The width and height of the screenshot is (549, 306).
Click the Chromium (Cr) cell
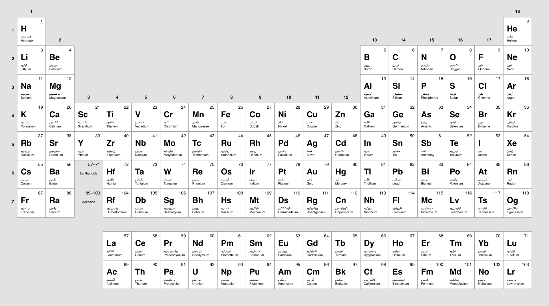(174, 117)
